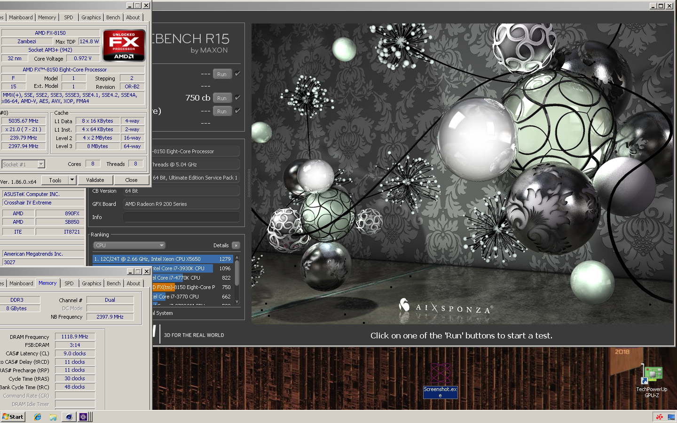
Task: Toggle the top benchmark checkmark in Cinebench
Action: (x=237, y=74)
